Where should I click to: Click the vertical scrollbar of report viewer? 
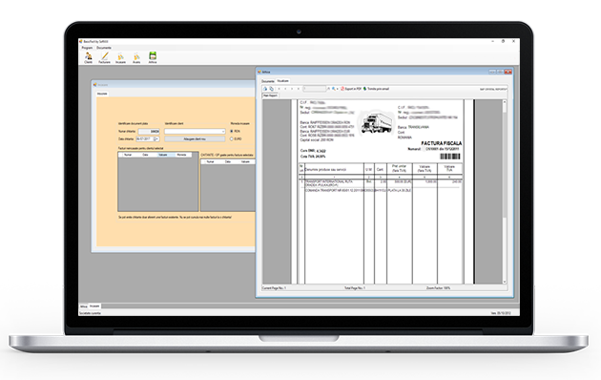tap(505, 192)
